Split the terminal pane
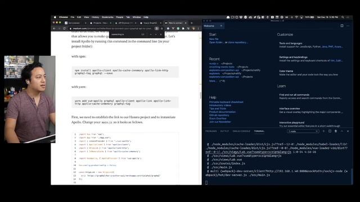 [330, 131]
